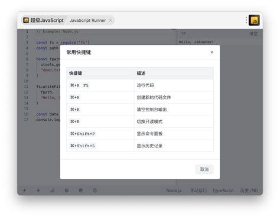Select TypeScript option in status bar

click(x=223, y=190)
